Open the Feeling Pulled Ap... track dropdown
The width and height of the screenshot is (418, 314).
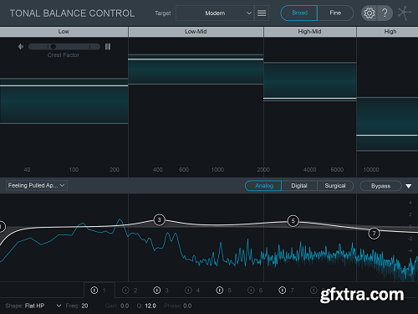(x=37, y=186)
